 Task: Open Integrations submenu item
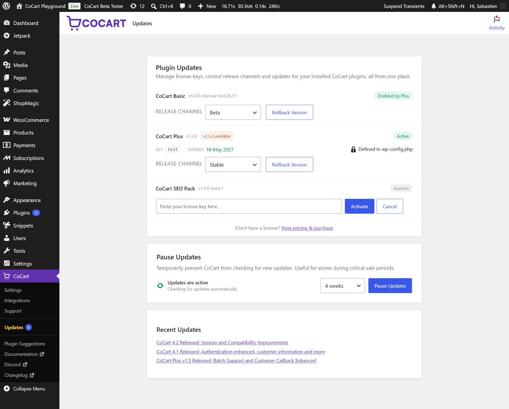(x=17, y=300)
